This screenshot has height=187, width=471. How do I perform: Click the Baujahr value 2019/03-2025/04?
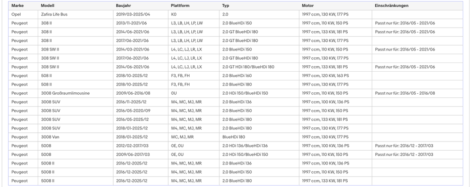141,14
